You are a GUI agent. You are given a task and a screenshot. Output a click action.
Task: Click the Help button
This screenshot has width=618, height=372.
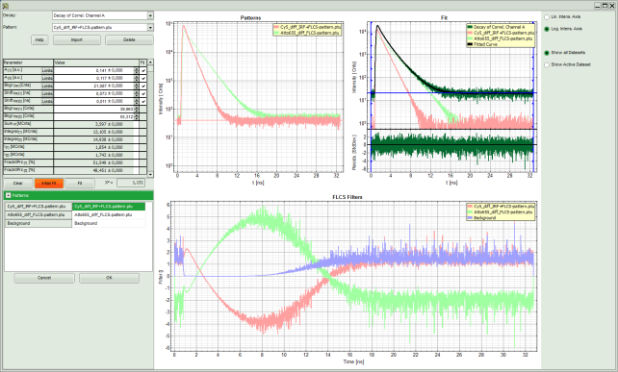[39, 39]
